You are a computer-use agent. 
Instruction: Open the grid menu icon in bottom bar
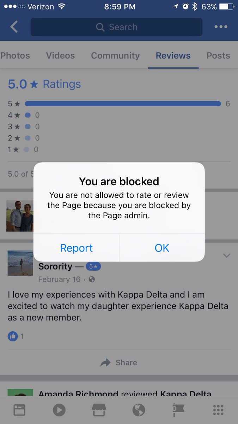pos(218,410)
